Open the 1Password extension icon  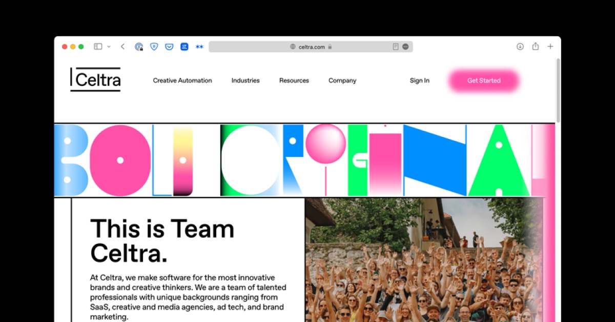pos(138,47)
